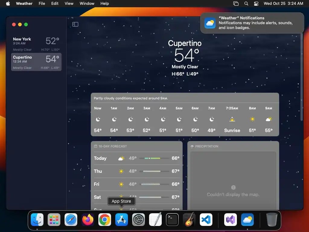Click the PRECIPITATION card header
Viewport: 309px width, 232px height.
tap(204, 147)
